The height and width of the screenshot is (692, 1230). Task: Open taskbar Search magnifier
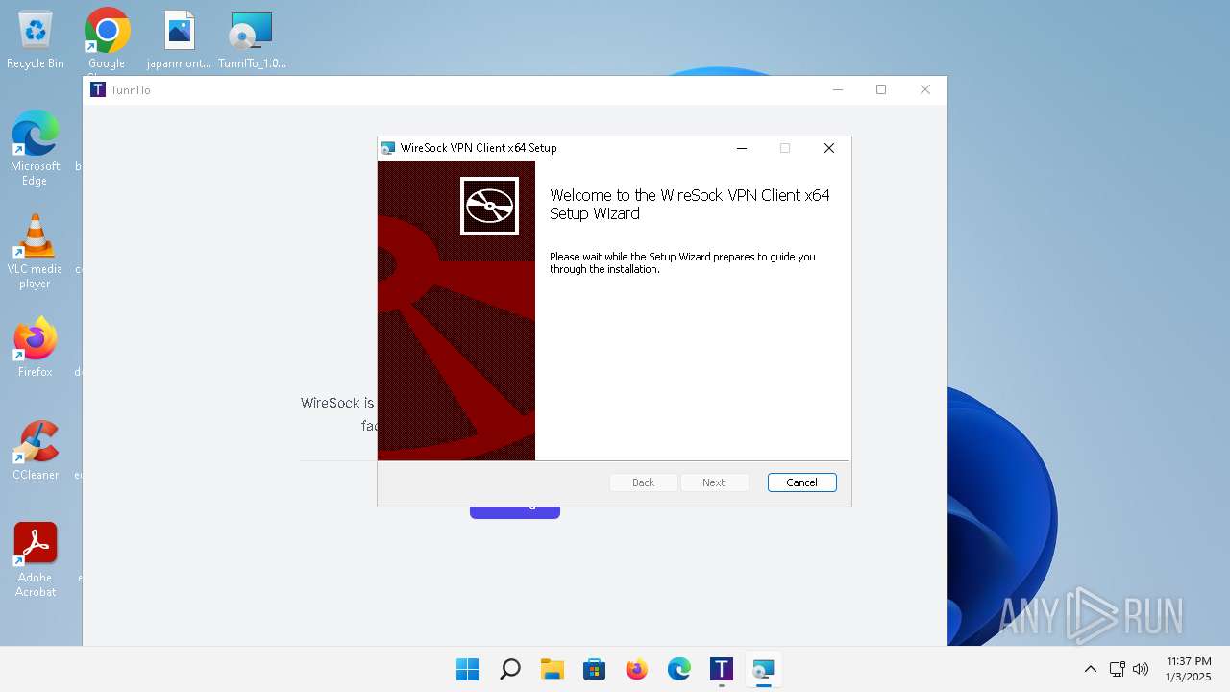(x=510, y=669)
